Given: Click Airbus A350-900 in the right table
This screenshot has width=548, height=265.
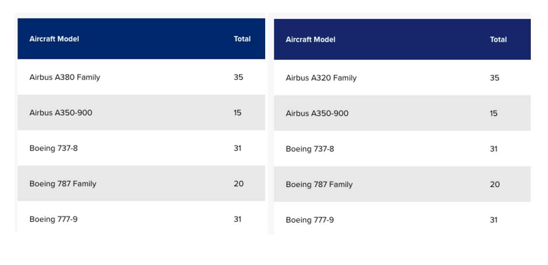Looking at the screenshot, I should [x=317, y=114].
